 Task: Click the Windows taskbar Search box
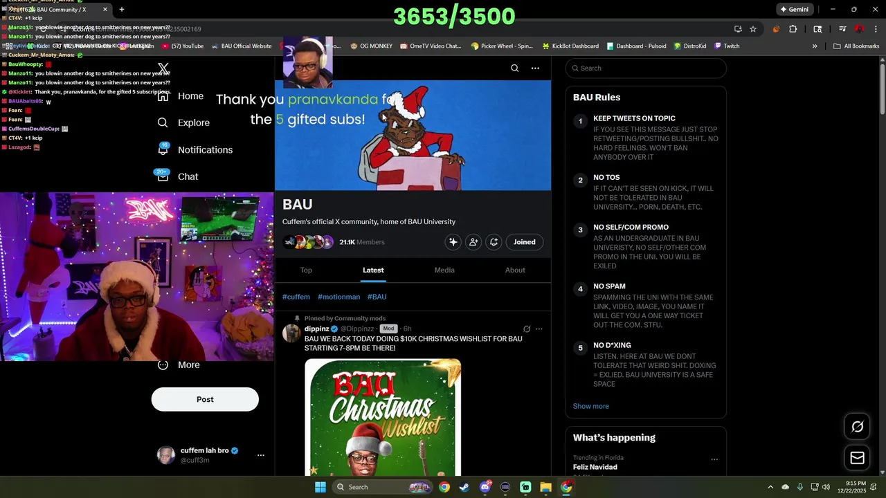tap(382, 487)
